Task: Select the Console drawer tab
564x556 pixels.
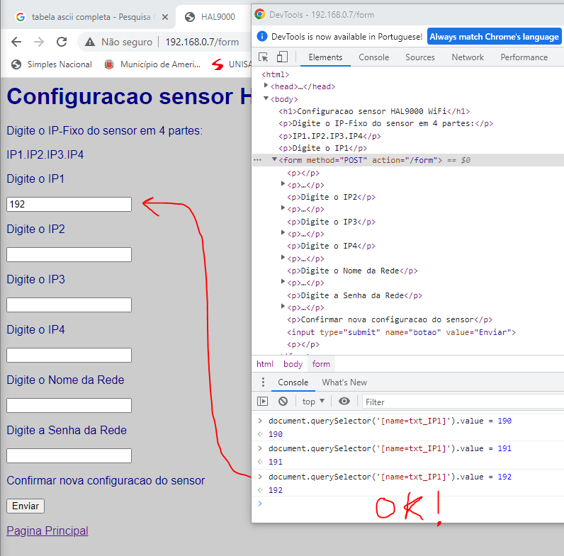Action: pyautogui.click(x=293, y=382)
